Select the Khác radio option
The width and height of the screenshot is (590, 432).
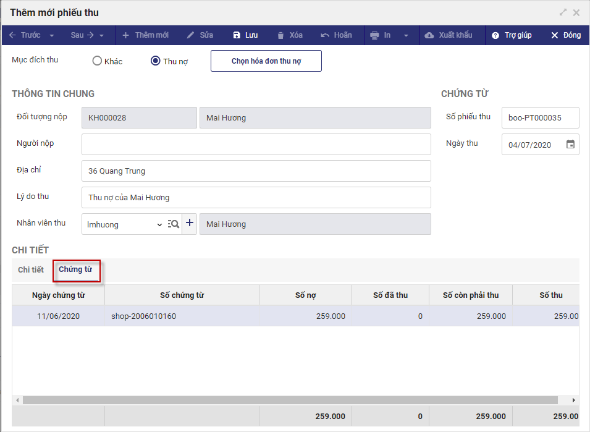click(x=97, y=61)
